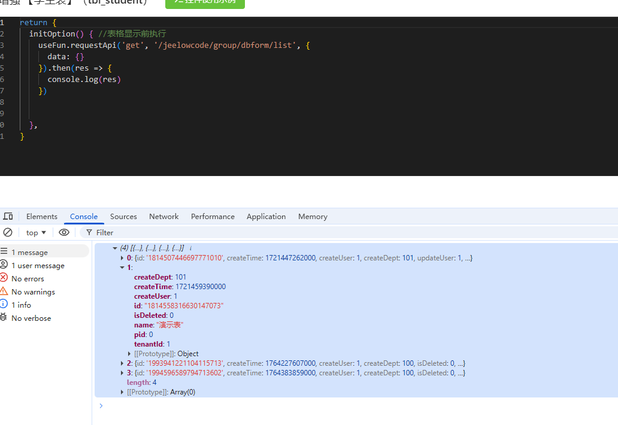
Task: Switch to the Network tab
Action: tap(163, 216)
